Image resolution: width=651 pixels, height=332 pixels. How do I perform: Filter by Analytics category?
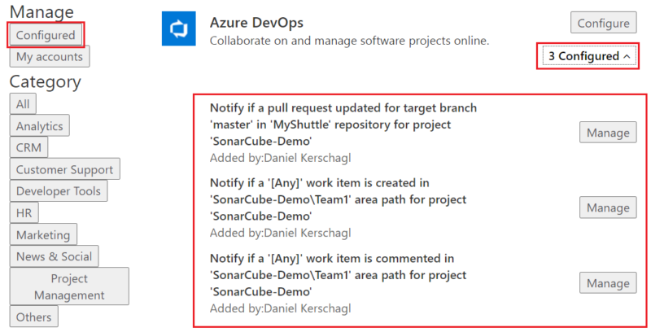39,126
